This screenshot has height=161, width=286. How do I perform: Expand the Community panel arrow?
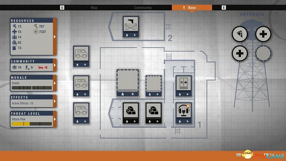pos(55,65)
